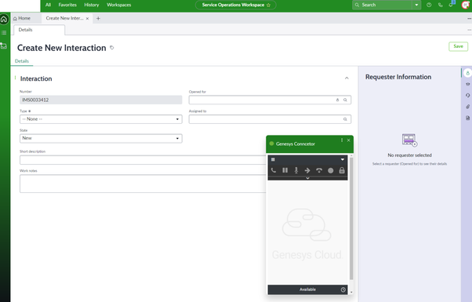Open the help icon in the top bar
The image size is (472, 302).
(429, 5)
